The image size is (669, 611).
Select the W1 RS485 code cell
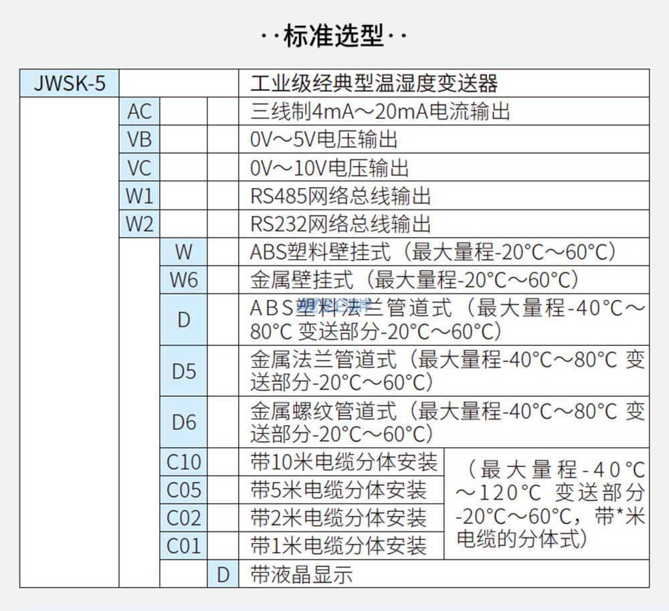coord(140,195)
